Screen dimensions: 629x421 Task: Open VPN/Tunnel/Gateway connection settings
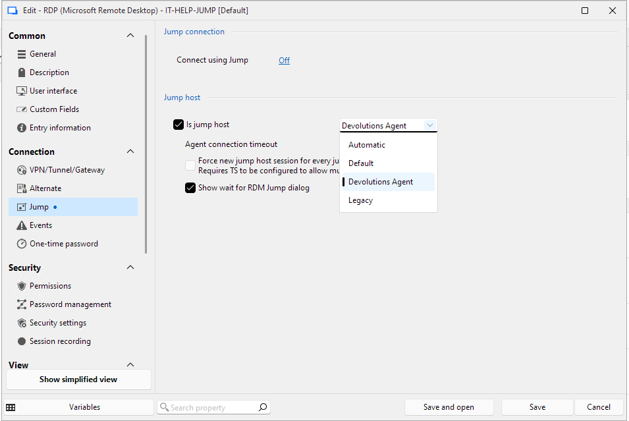click(x=20, y=169)
